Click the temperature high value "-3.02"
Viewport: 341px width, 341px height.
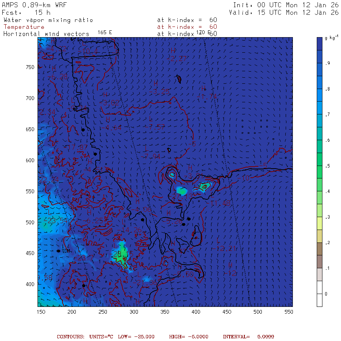click(x=109, y=103)
